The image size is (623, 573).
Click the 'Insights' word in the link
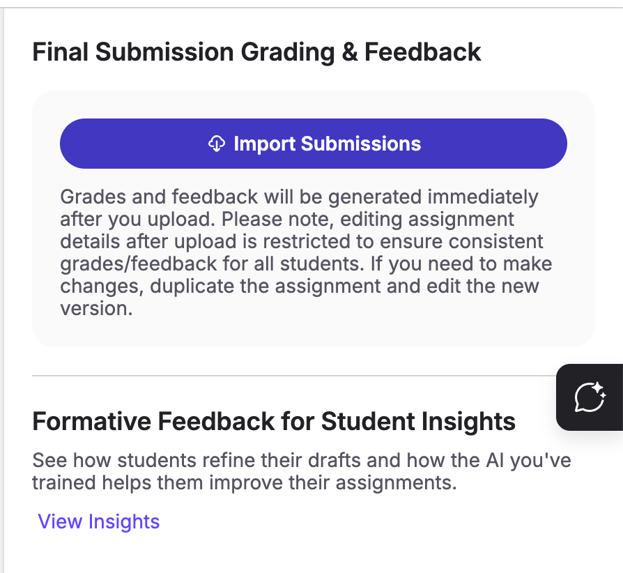pos(124,521)
